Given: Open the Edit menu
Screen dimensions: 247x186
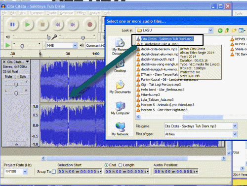Looking at the screenshot, I should (x=13, y=13).
